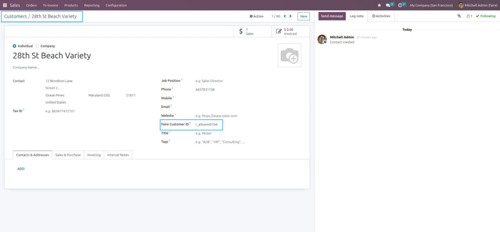The image size is (500, 232).
Task: Open the Action dropdown menu
Action: [256, 16]
